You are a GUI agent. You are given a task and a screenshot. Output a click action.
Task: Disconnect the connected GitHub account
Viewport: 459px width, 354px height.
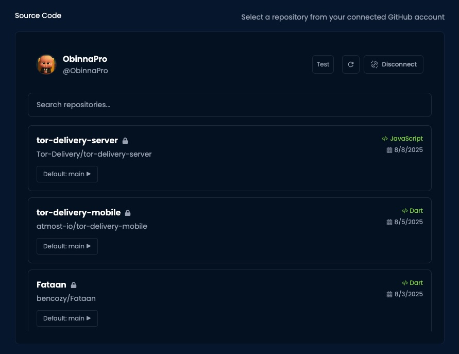393,64
